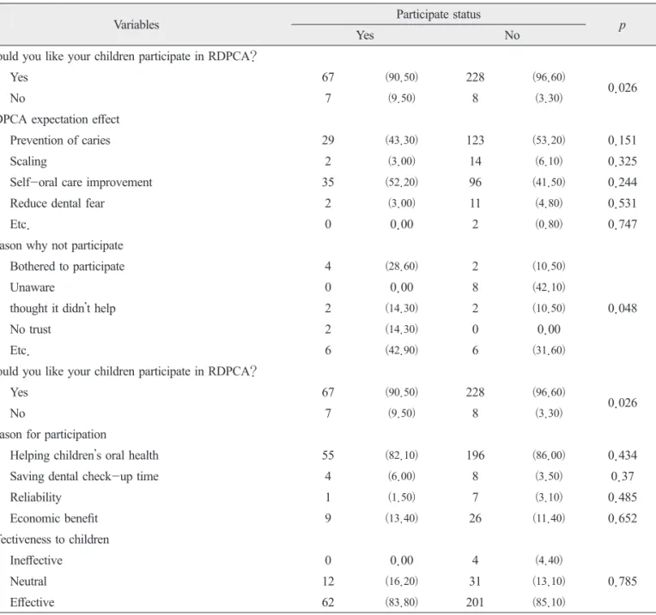Select the count 201 in Effective row
Viewport: 656px width, 615px height.
(x=476, y=602)
